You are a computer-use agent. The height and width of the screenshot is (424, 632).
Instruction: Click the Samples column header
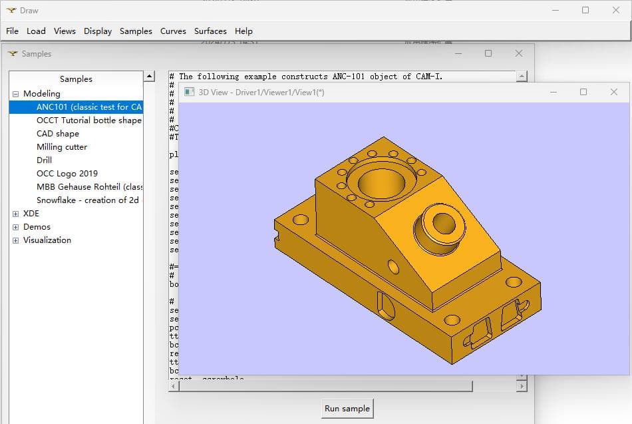76,79
